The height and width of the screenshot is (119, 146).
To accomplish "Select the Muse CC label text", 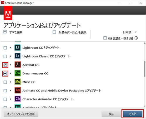I will click(x=29, y=82).
